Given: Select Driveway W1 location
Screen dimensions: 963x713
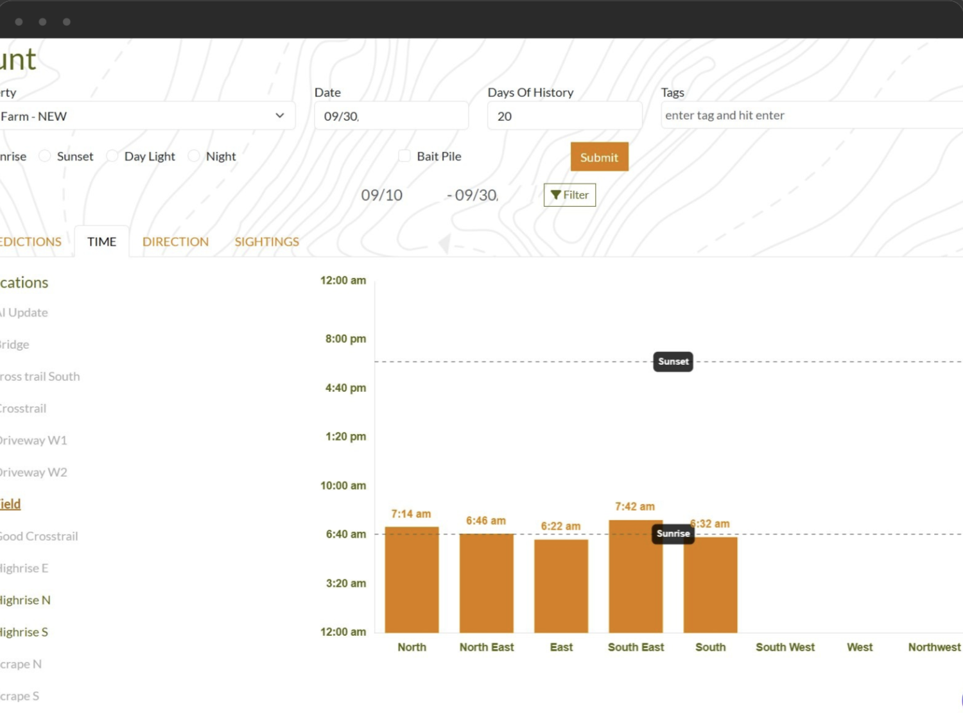Looking at the screenshot, I should 33,441.
